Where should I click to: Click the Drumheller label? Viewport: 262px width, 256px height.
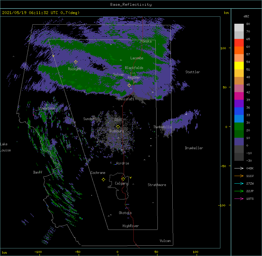click(x=194, y=148)
